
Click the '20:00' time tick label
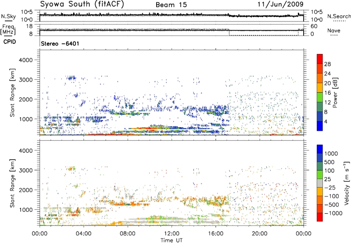tap(260, 234)
